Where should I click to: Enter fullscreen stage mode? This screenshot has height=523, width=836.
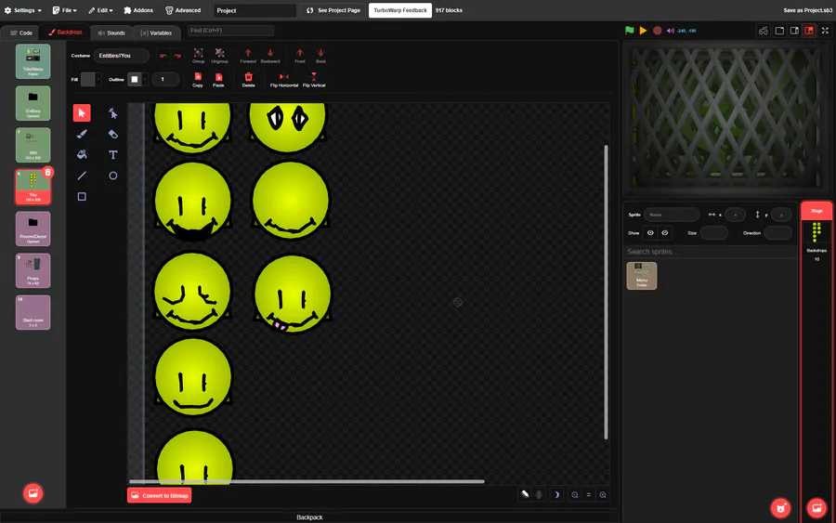pyautogui.click(x=826, y=31)
